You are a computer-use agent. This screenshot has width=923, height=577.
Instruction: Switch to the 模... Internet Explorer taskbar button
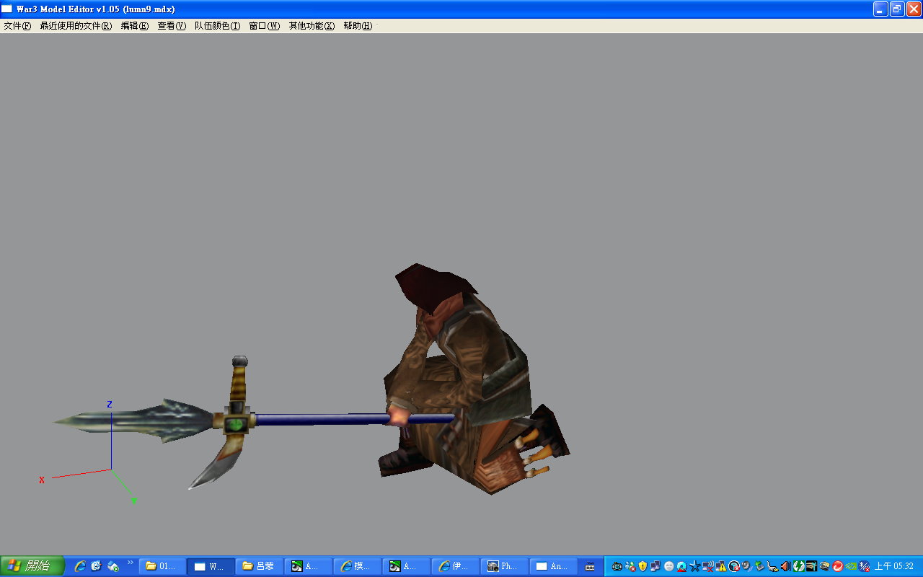tap(358, 566)
